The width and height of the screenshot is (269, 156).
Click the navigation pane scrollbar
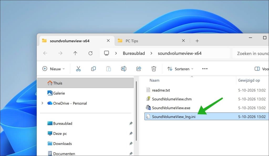(x=136, y=111)
